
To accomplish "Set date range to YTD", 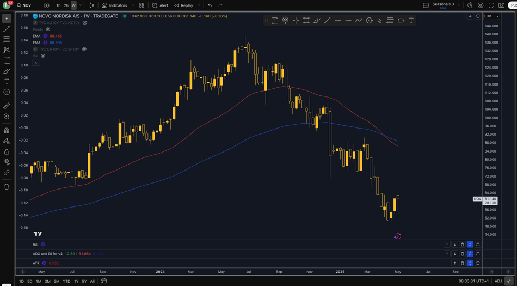I will (66, 282).
